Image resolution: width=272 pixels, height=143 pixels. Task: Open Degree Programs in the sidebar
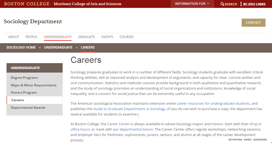pyautogui.click(x=24, y=78)
